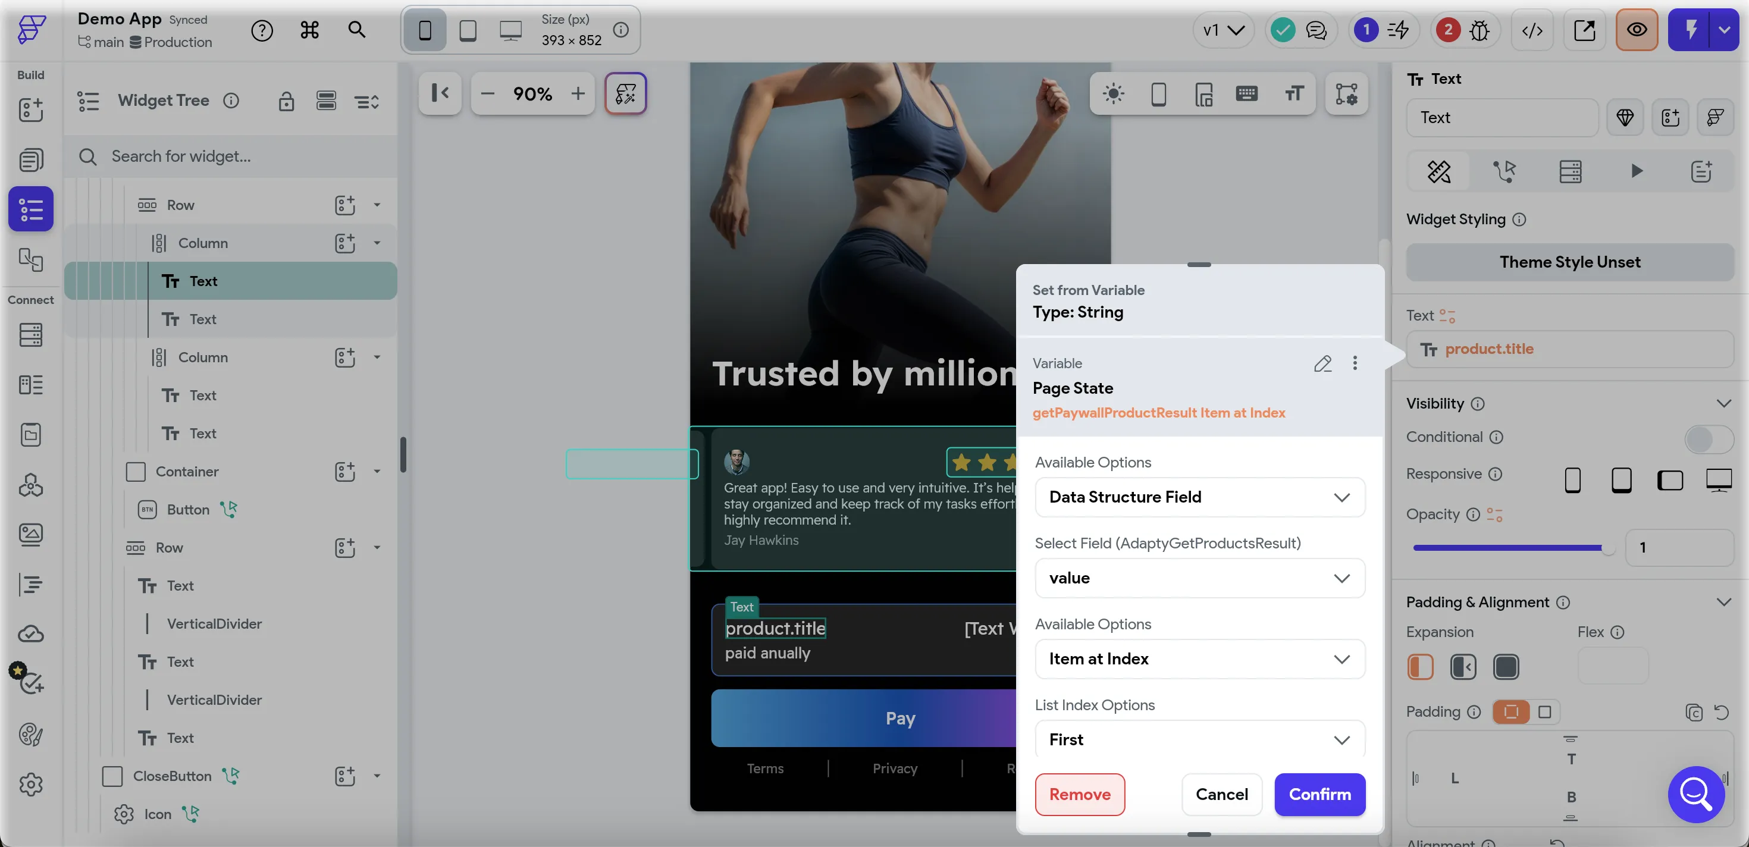This screenshot has width=1749, height=847.
Task: Switch to the Actions tab in properties panel
Action: [1504, 171]
